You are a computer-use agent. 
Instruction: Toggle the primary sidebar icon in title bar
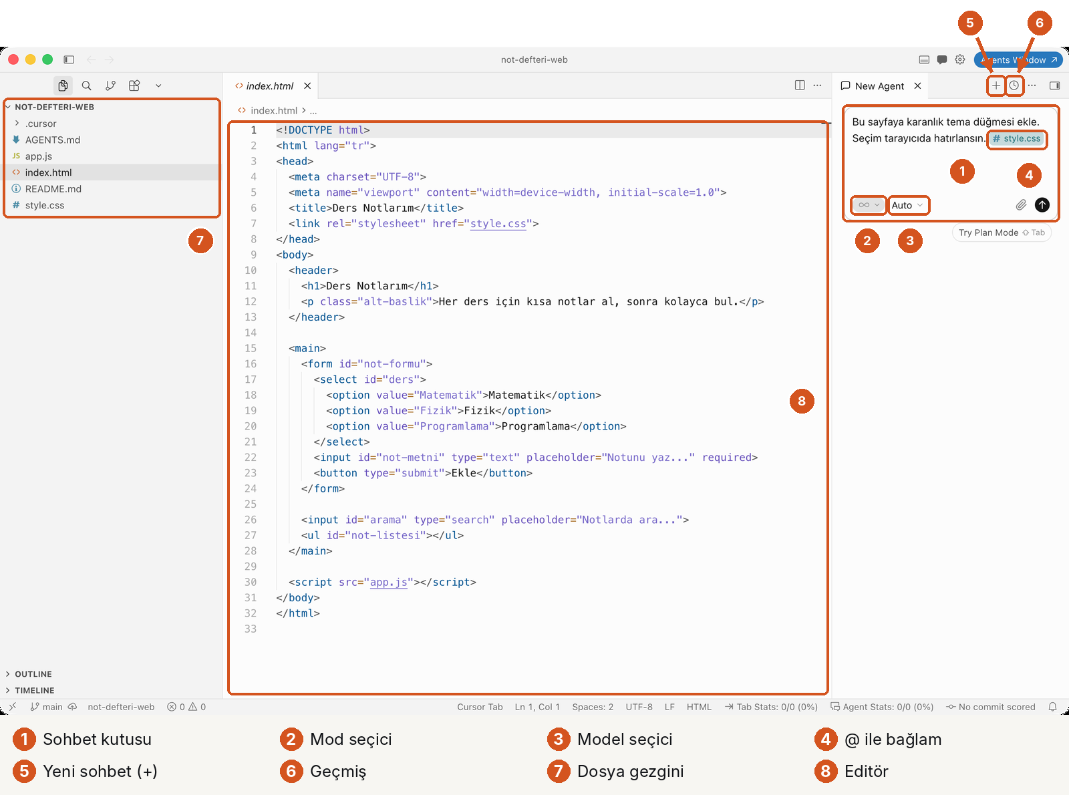pyautogui.click(x=69, y=59)
